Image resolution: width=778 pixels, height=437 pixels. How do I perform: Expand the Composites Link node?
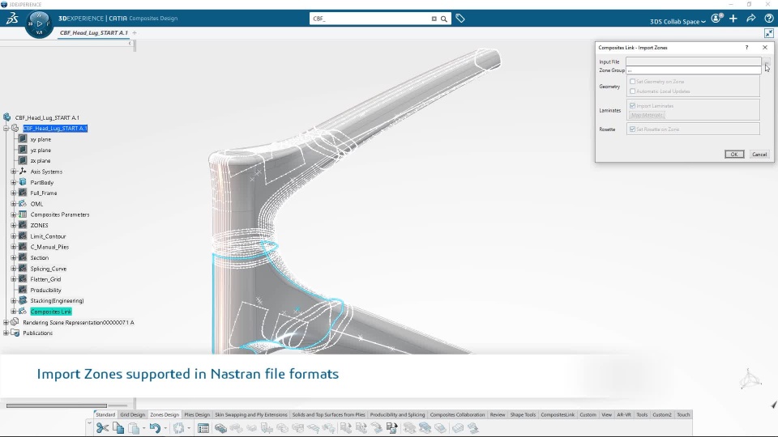click(14, 311)
